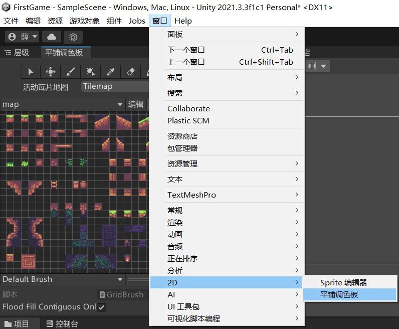The height and width of the screenshot is (329, 399).
Task: Open the 游戏对象 menu
Action: tap(85, 21)
